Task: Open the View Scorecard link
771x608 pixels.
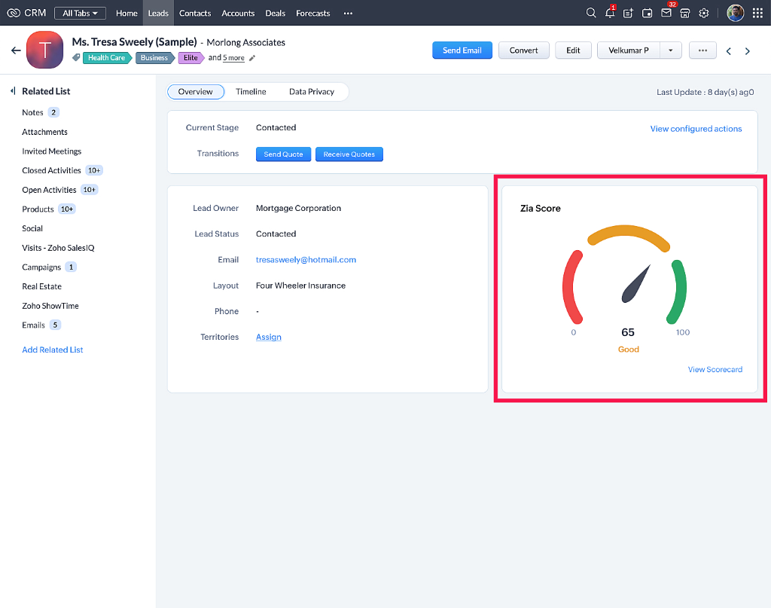Action: (x=715, y=369)
